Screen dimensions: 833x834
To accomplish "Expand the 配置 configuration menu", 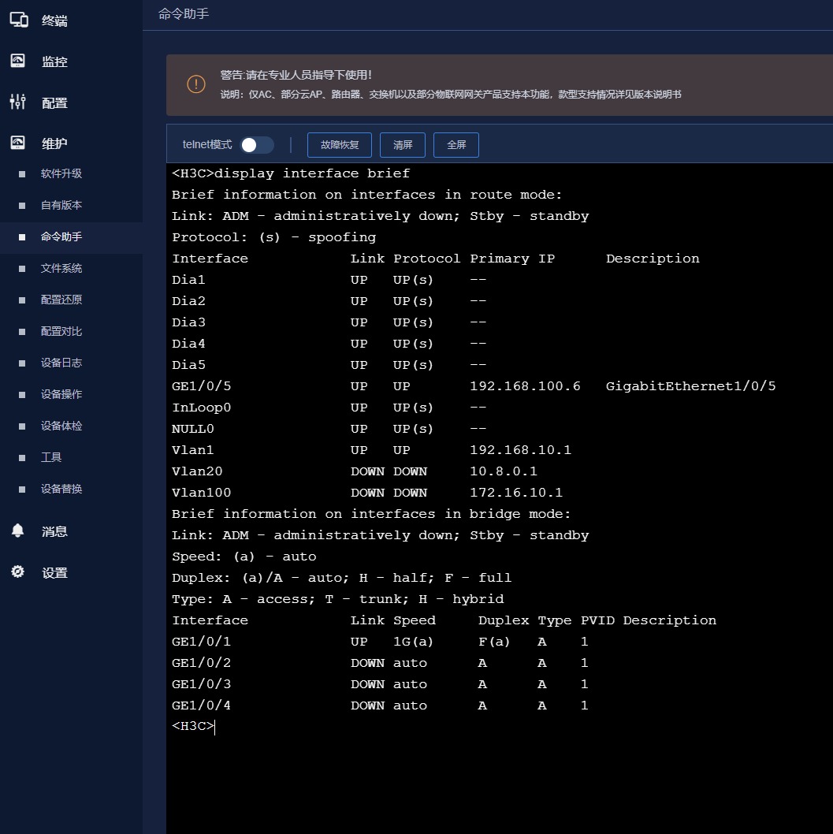I will pyautogui.click(x=54, y=103).
